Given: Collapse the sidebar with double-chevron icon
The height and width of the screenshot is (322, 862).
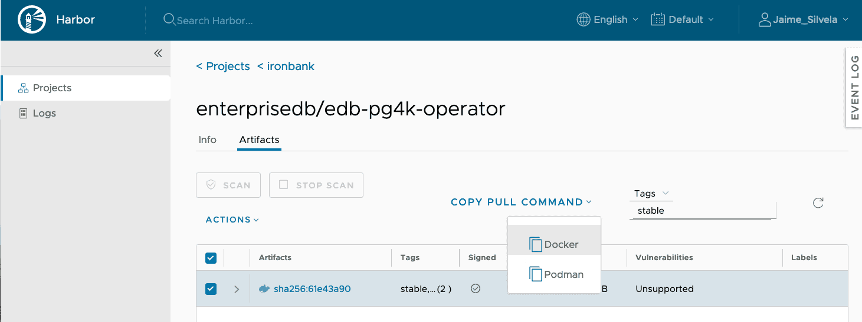Looking at the screenshot, I should [x=158, y=54].
